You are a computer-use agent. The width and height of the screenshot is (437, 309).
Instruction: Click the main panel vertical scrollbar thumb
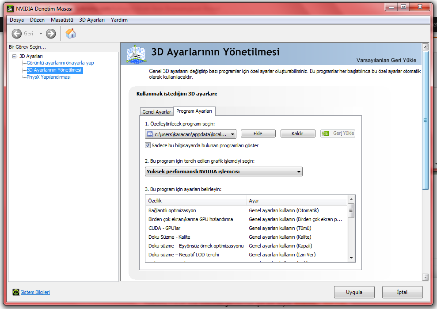[x=425, y=120]
